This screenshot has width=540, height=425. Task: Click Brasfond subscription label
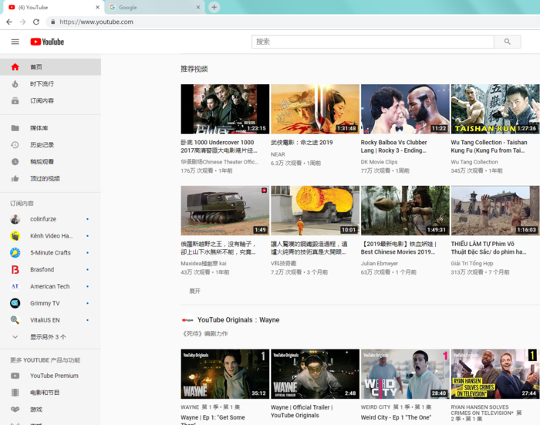pos(42,270)
